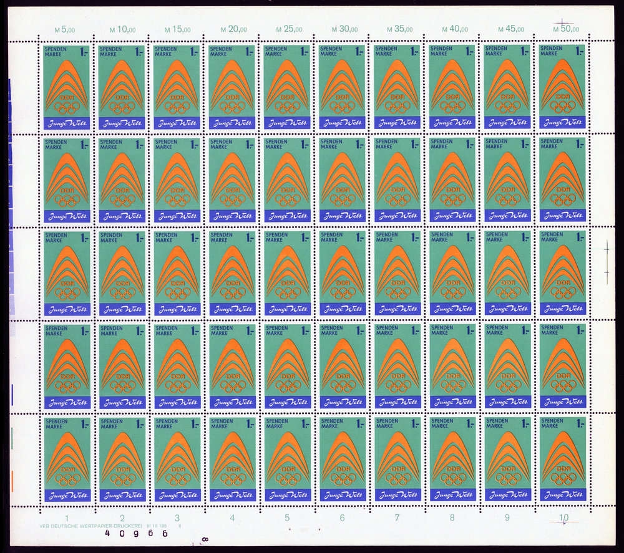Image resolution: width=624 pixels, height=553 pixels.
Task: Select the "M 50,00" margin value
Action: [x=567, y=29]
